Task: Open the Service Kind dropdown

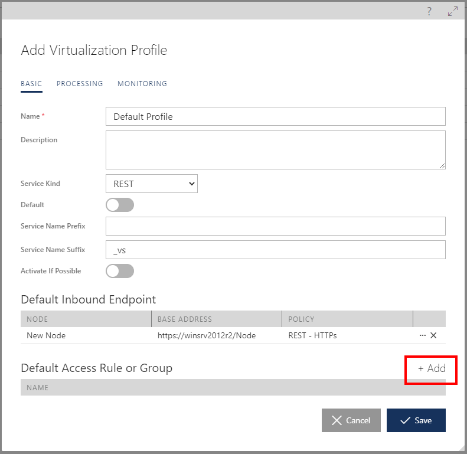Action: (152, 184)
